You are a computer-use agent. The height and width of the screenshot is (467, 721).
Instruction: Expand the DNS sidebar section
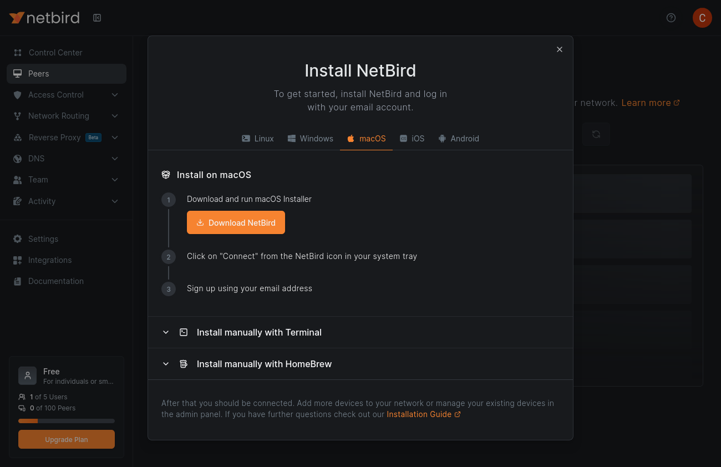point(67,159)
